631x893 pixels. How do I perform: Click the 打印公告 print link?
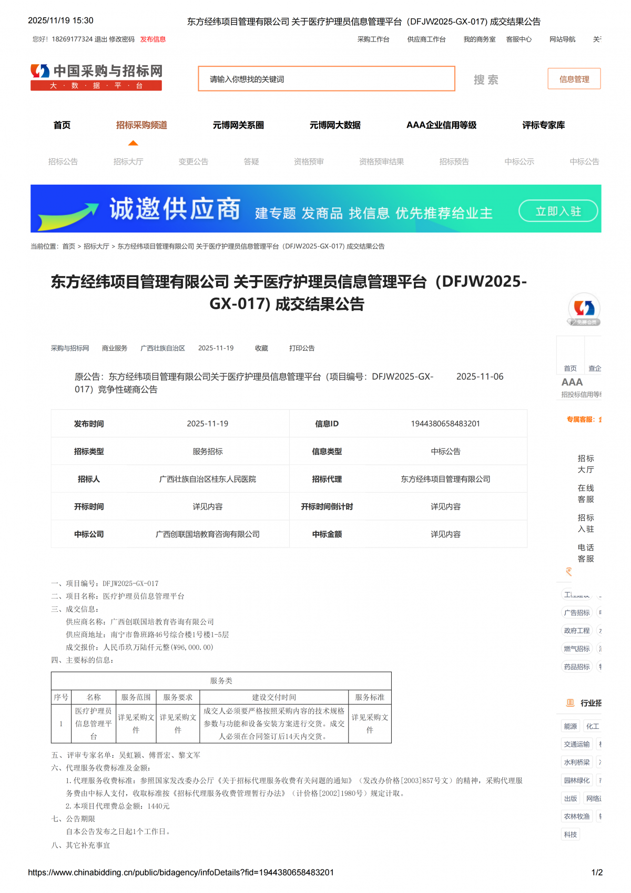[x=302, y=348]
